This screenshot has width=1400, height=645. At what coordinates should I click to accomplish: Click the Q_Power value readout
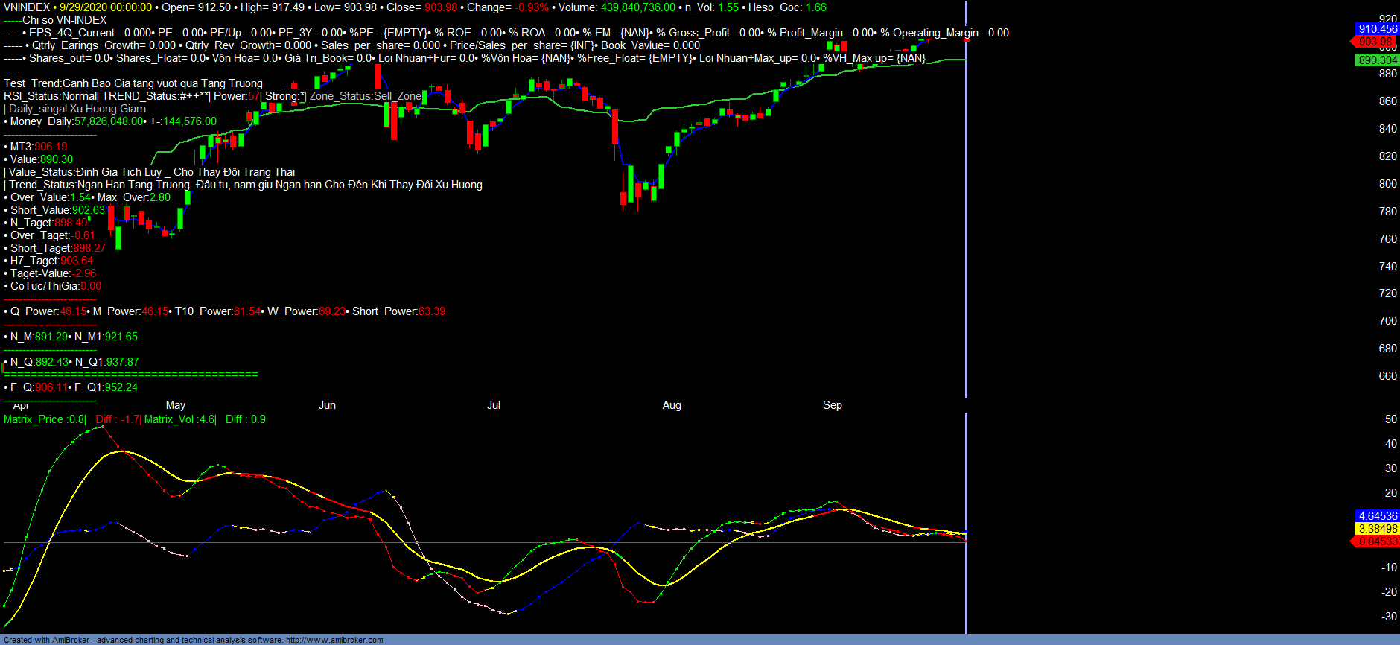[73, 311]
